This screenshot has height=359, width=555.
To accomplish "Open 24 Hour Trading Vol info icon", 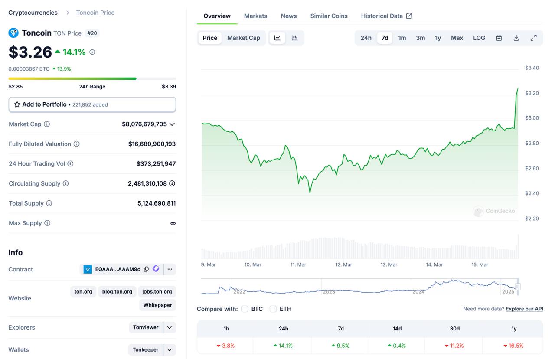I will tap(70, 164).
